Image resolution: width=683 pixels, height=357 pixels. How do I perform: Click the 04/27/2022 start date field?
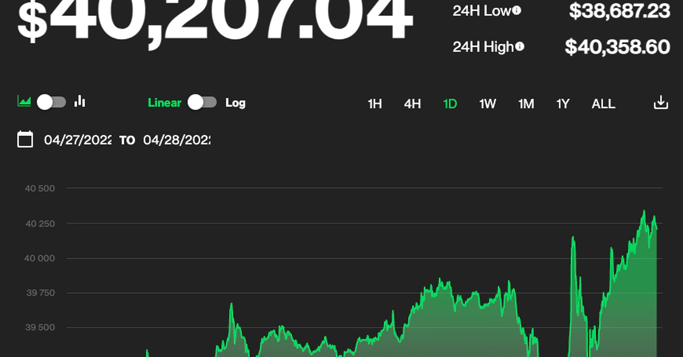tap(78, 140)
